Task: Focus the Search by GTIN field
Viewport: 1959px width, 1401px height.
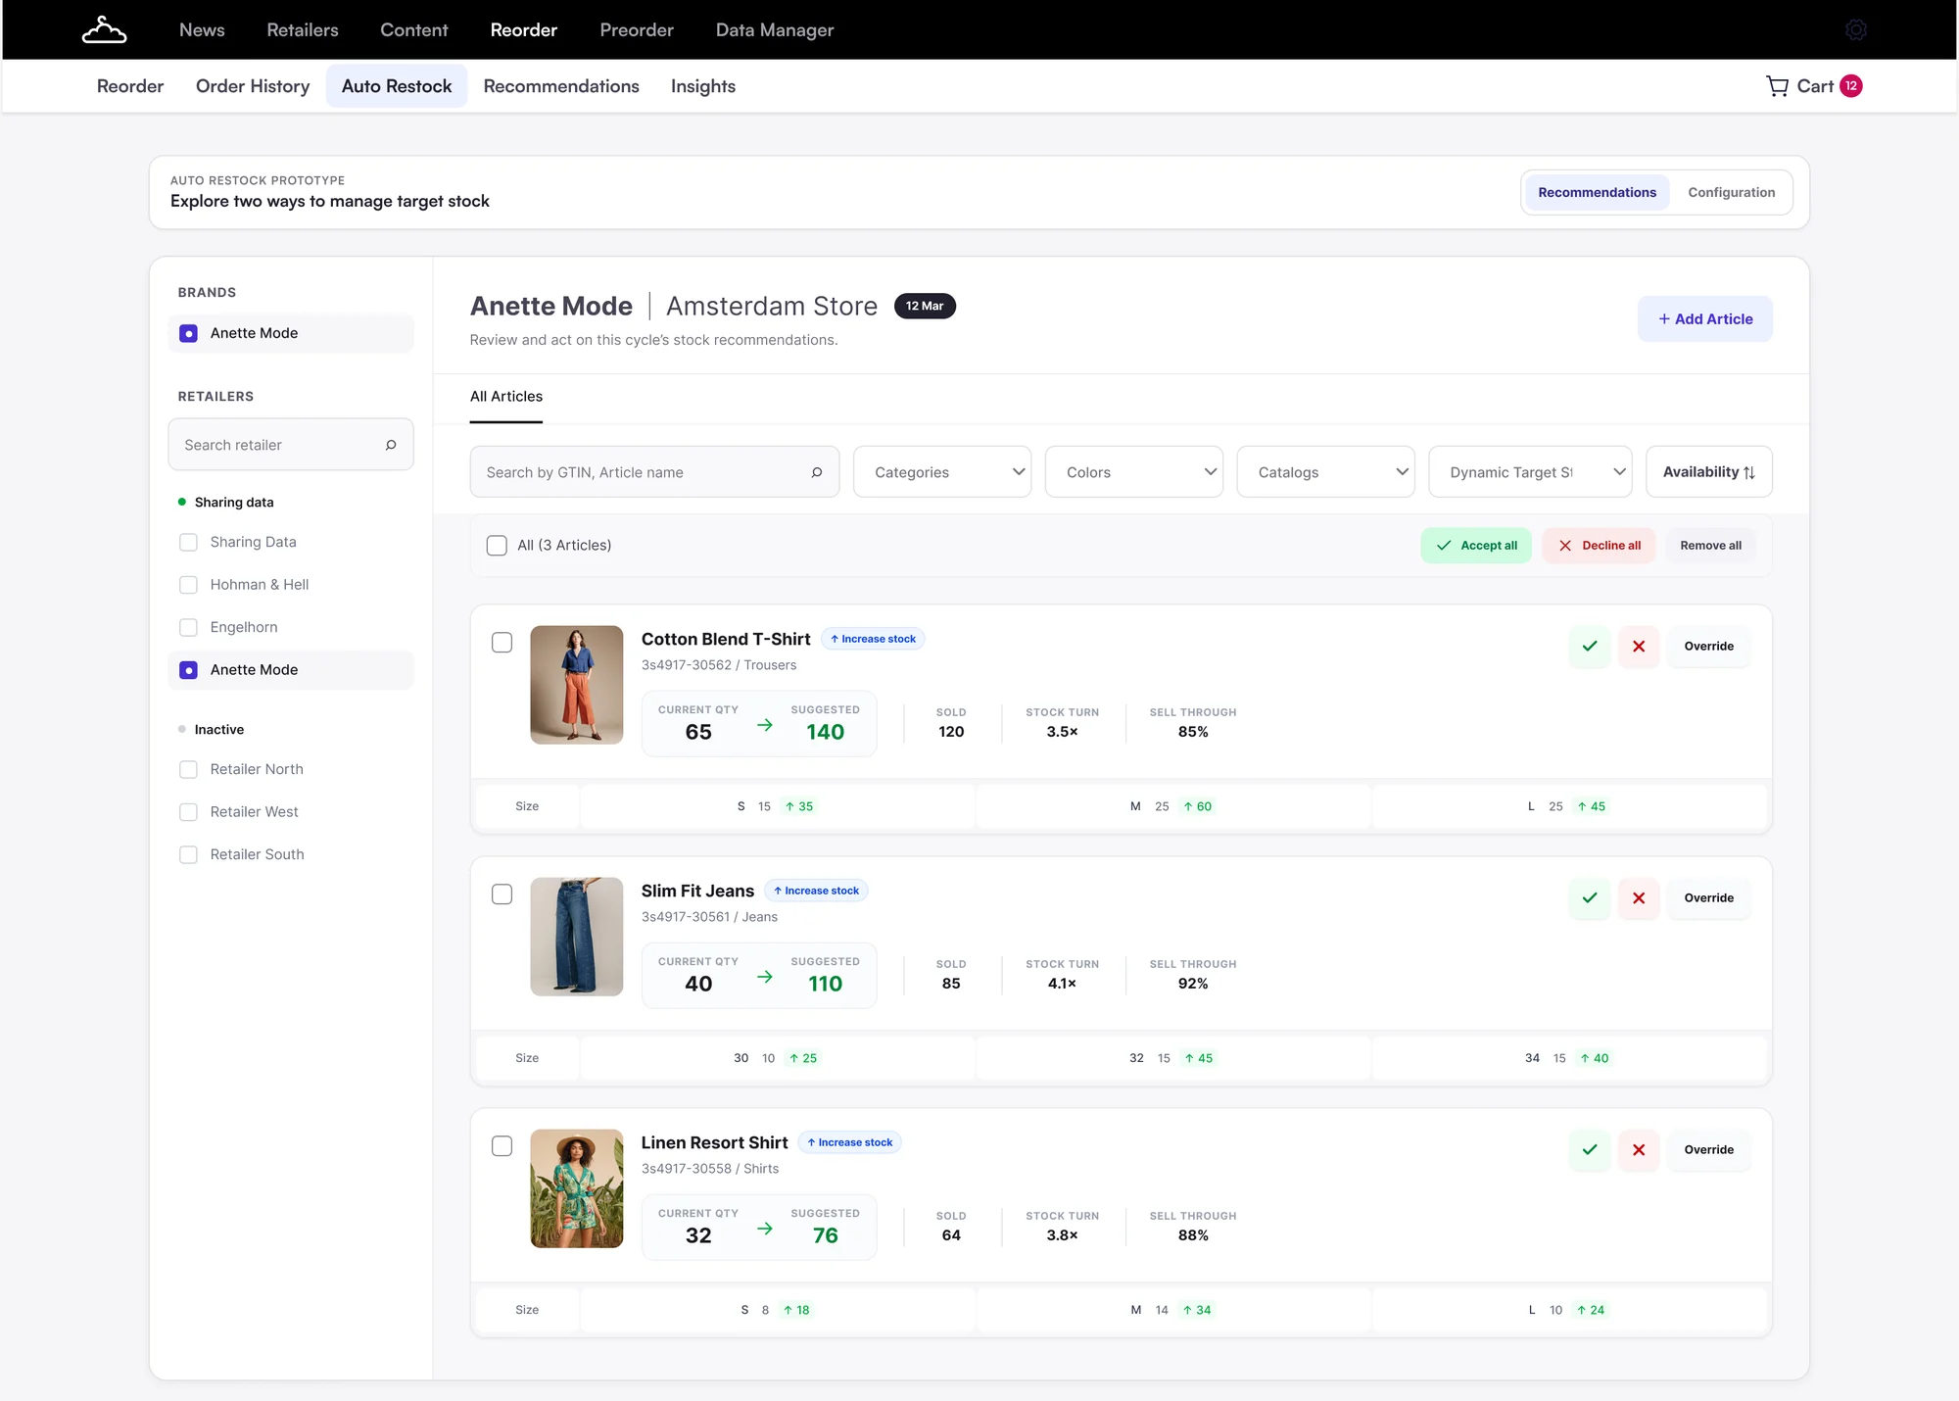Action: tap(654, 472)
